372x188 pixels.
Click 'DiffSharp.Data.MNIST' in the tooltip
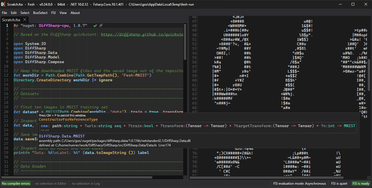(x=62, y=136)
